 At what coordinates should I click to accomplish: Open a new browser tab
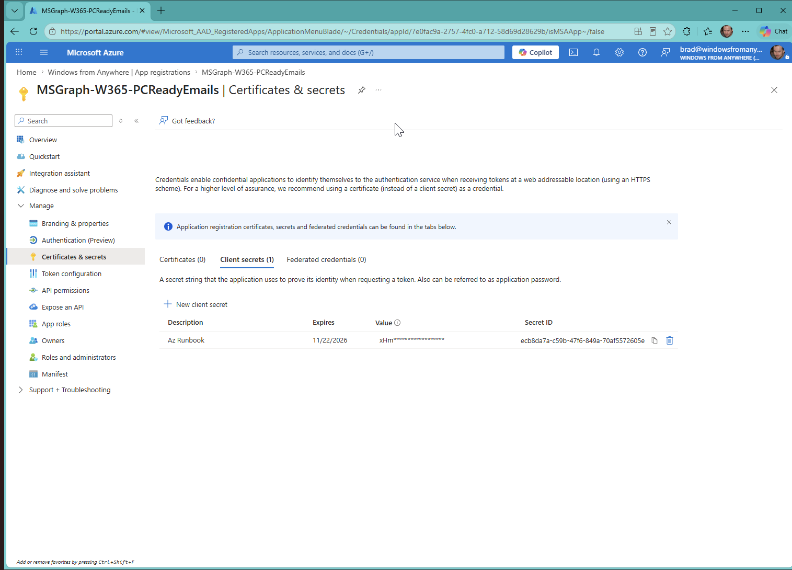161,10
